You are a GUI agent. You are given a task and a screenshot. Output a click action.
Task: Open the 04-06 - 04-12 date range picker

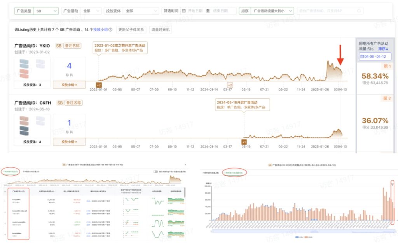click(375, 56)
